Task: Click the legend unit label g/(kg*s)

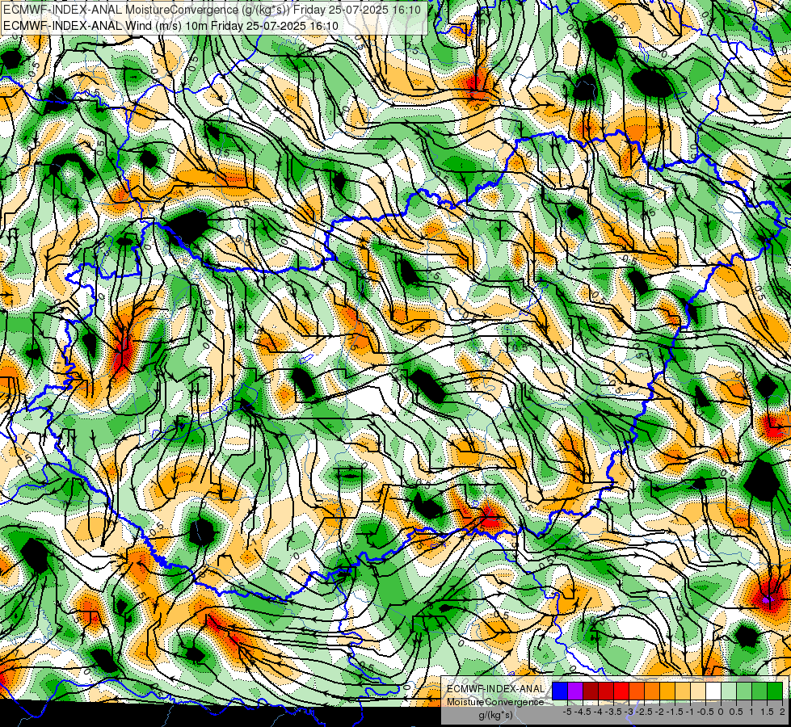Action: [496, 715]
